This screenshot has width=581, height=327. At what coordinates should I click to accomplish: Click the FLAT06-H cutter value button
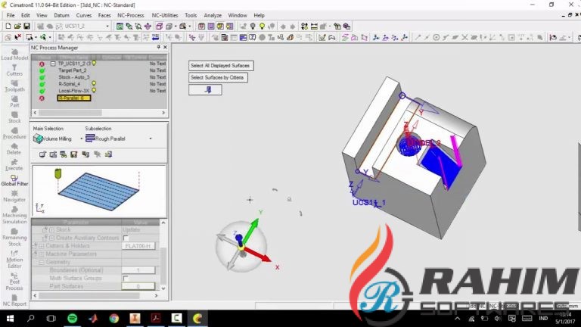coord(138,246)
